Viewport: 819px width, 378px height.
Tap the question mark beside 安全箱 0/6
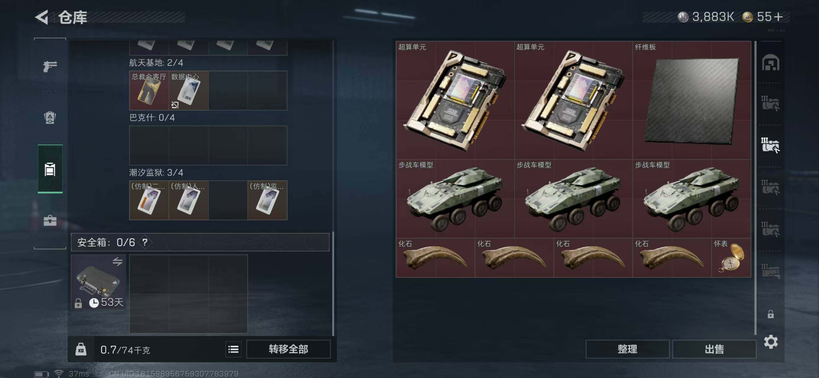point(145,242)
